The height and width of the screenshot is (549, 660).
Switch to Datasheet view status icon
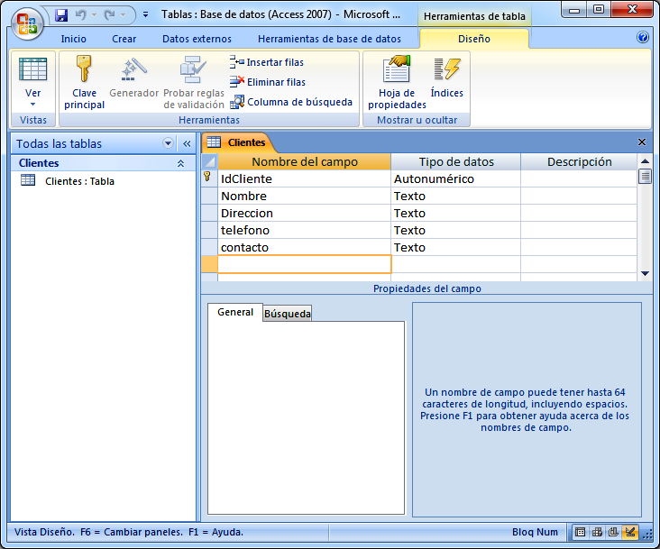tap(580, 532)
